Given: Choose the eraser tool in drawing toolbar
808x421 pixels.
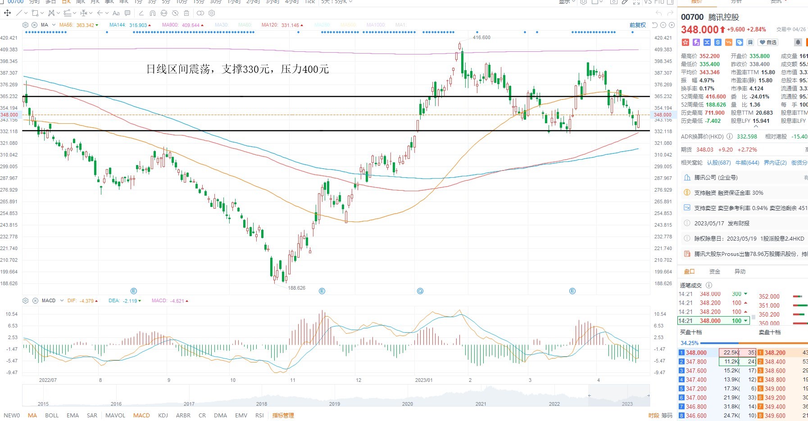Looking at the screenshot, I should point(141,13).
